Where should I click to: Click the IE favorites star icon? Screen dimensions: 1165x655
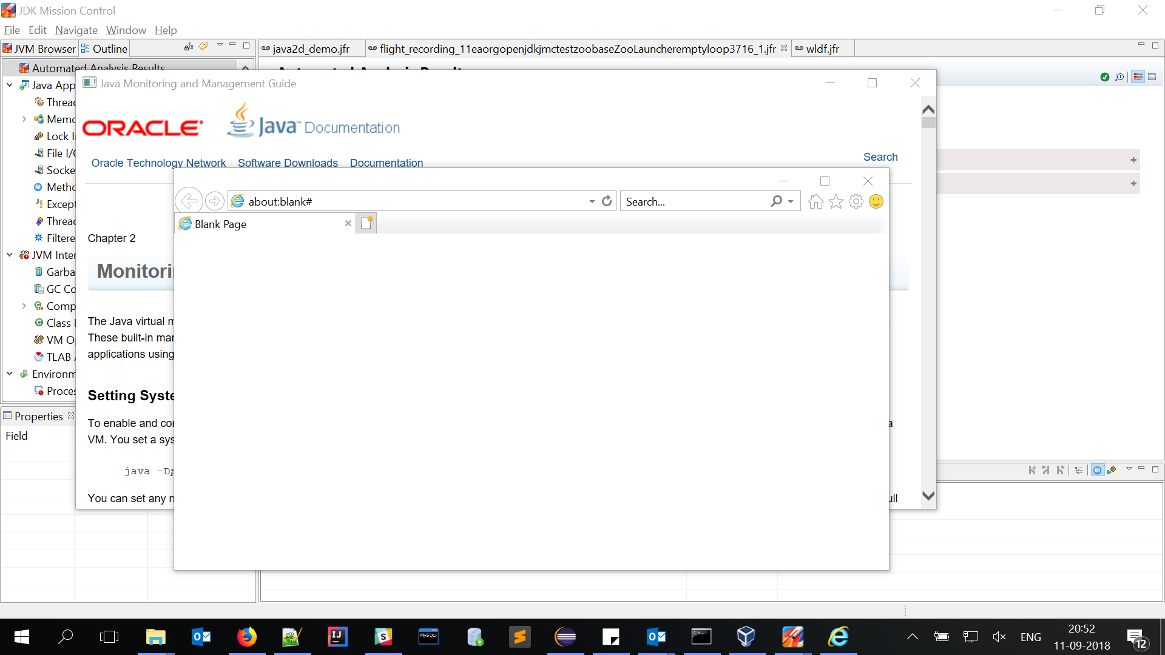click(836, 201)
